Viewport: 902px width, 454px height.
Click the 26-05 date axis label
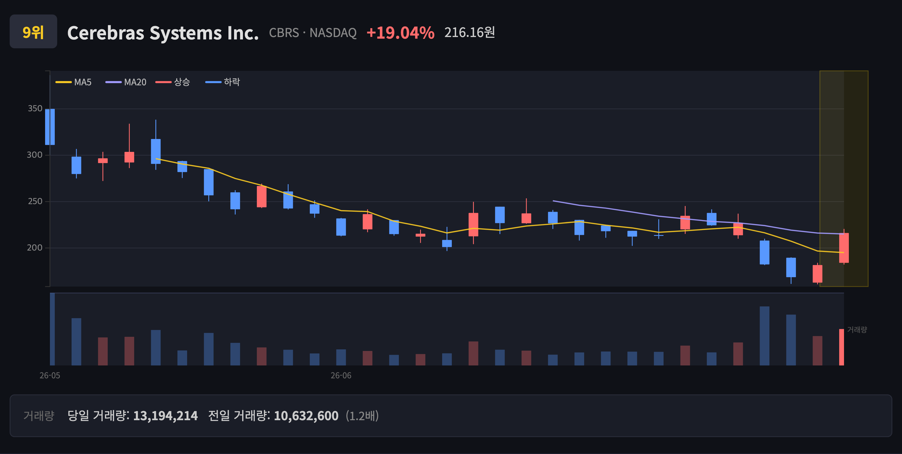coord(50,375)
